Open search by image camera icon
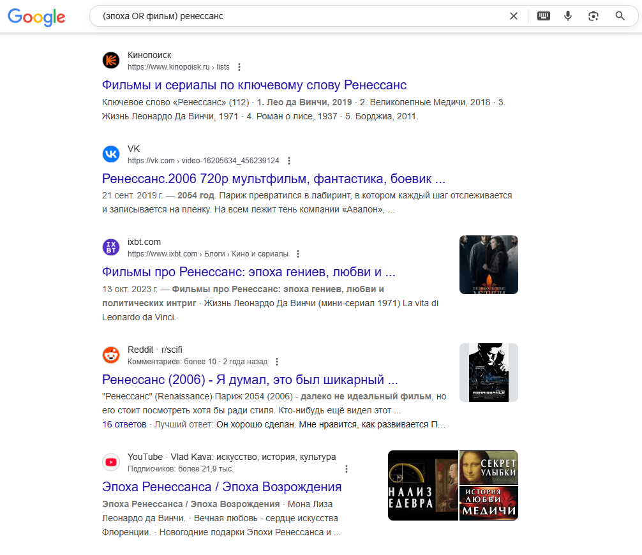This screenshot has width=642, height=555. click(593, 16)
